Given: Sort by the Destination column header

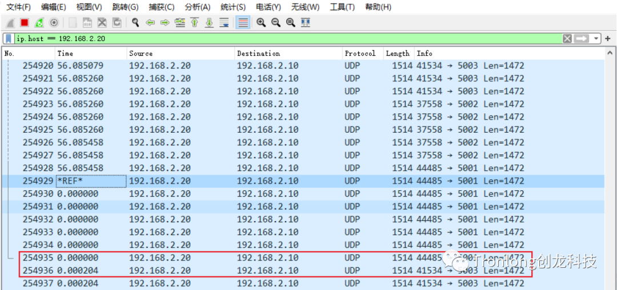Looking at the screenshot, I should point(289,54).
